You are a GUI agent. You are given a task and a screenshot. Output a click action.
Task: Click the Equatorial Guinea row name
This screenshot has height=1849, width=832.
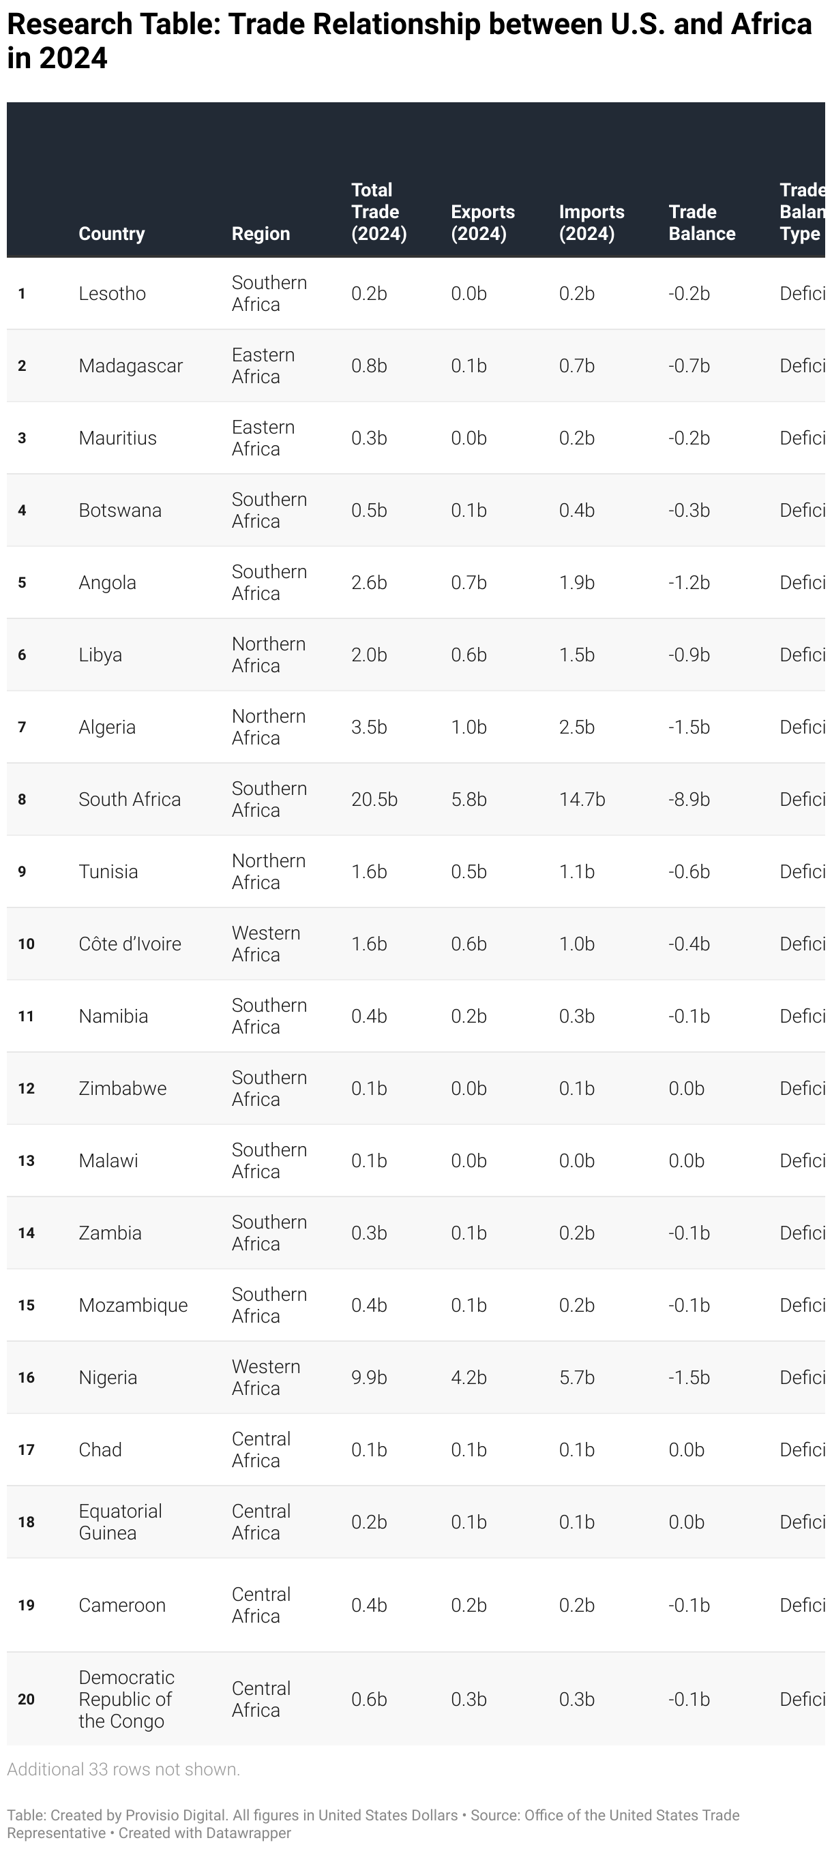coord(120,1522)
